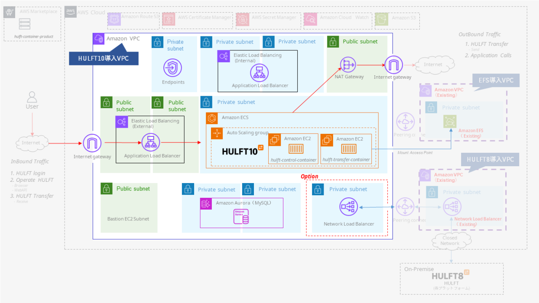Click the Internet gateway icon near Elastic Load Balancing (External)
The width and height of the screenshot is (539, 303).
[92, 143]
